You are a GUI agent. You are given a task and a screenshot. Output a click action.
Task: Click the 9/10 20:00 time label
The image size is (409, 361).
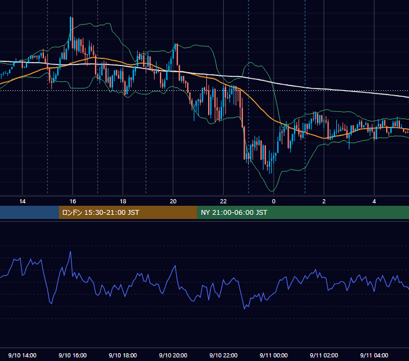coord(173,355)
